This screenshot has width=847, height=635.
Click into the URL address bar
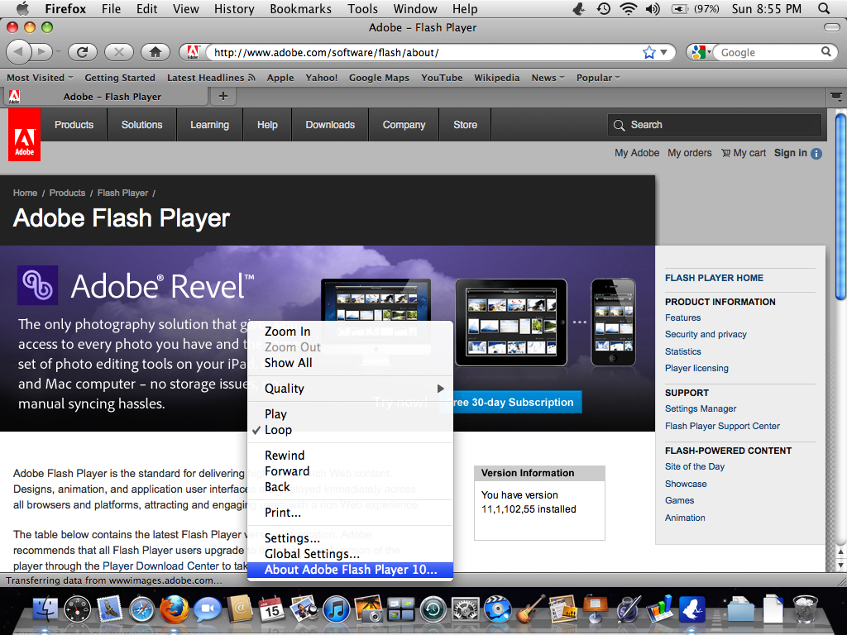(427, 52)
